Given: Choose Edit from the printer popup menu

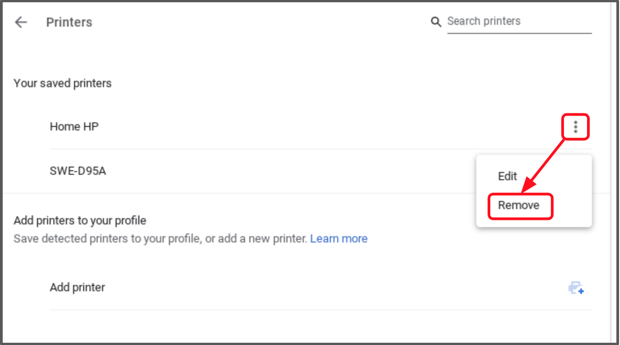Looking at the screenshot, I should 507,176.
